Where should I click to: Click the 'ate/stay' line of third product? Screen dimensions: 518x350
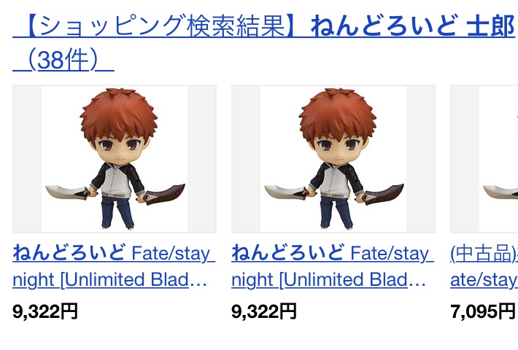tap(484, 280)
